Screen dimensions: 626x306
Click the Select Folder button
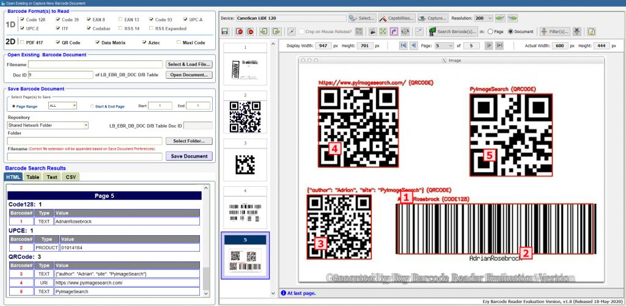pyautogui.click(x=190, y=141)
